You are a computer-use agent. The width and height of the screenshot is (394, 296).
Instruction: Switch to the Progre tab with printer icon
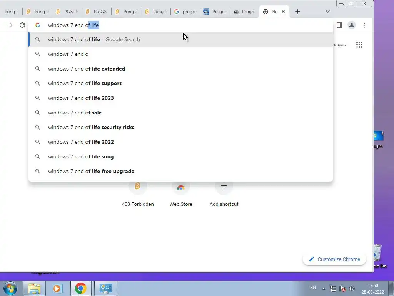[245, 12]
